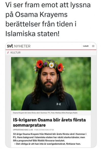The width and height of the screenshot is (102, 151).
Task: Go to the KULTUR category
Action: tap(15, 53)
